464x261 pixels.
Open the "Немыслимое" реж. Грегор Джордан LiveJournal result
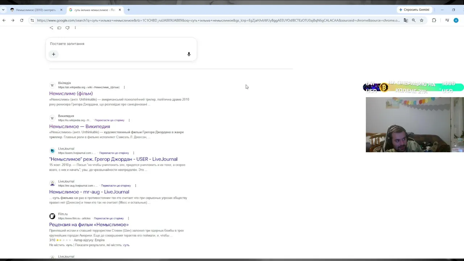coord(113,159)
